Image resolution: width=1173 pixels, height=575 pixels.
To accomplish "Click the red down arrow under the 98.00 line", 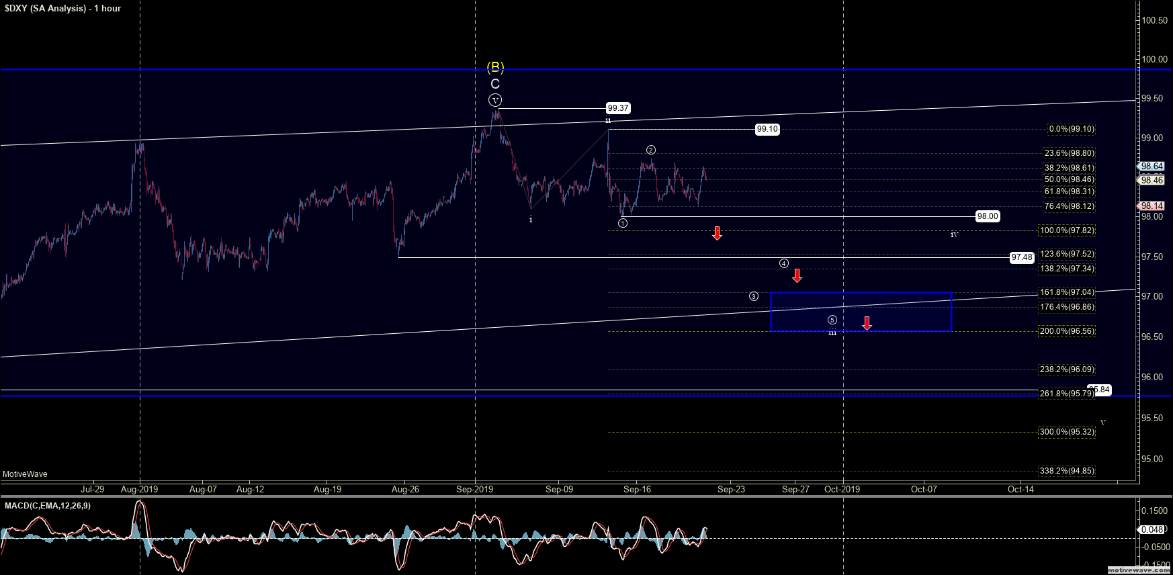I will point(717,233).
